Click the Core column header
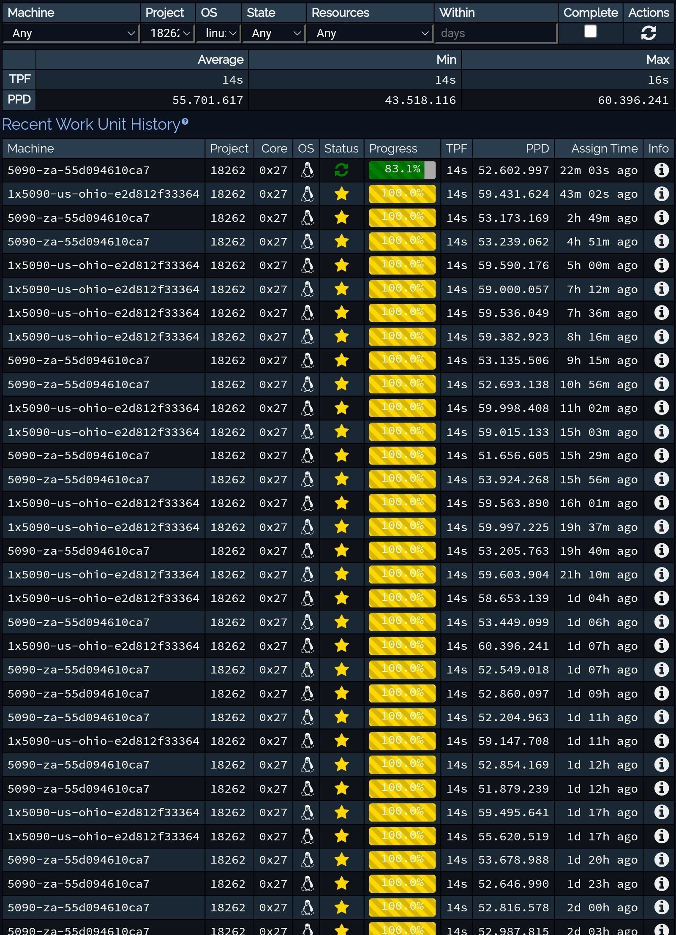 tap(274, 148)
